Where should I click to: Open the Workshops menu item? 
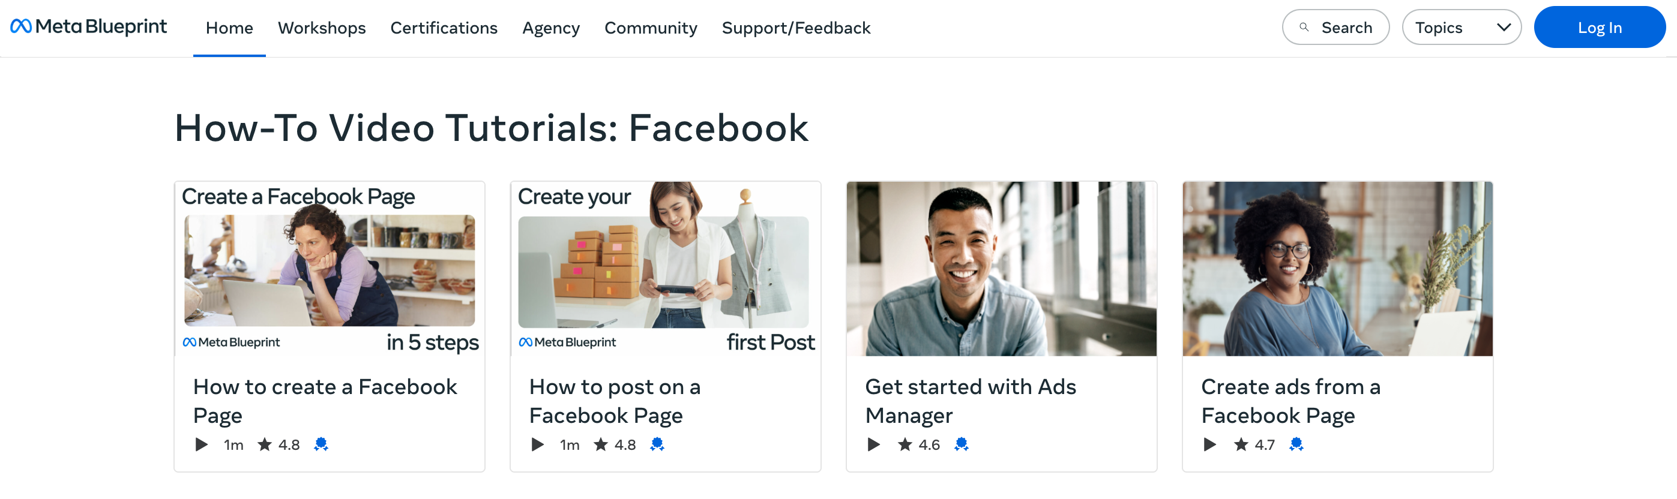(x=322, y=28)
